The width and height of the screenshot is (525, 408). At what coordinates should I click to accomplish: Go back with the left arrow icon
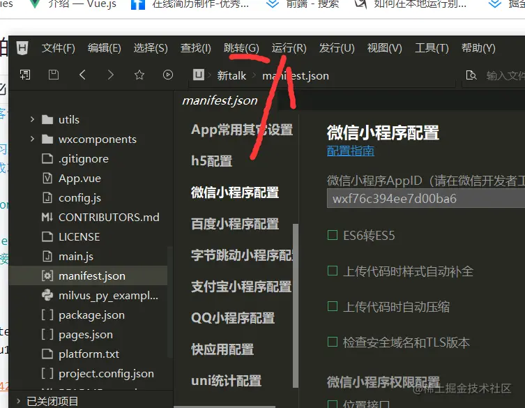[82, 75]
